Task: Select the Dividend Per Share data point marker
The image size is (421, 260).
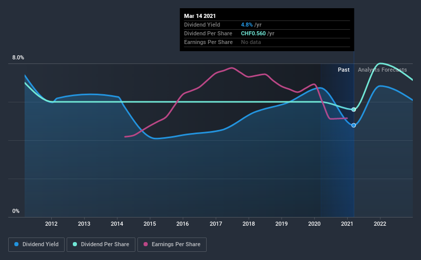Action: 354,110
